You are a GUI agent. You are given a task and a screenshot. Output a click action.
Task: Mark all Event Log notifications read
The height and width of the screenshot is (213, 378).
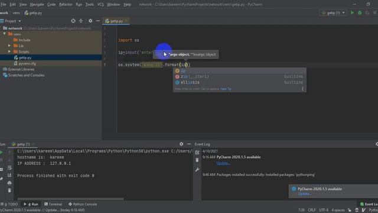[197, 152]
